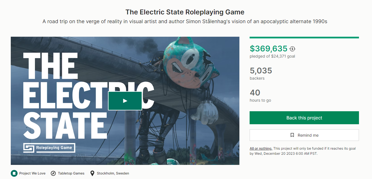This screenshot has width=372, height=179.
Task: Click the Free League logo on the video
Action: 29,148
